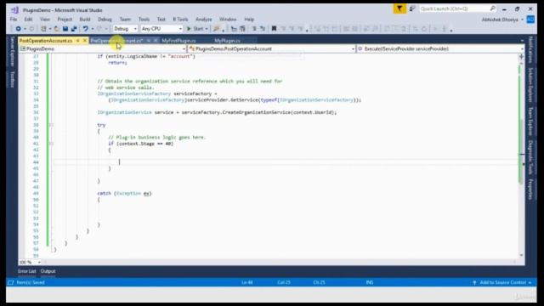Open the Team Explorer side tab

(x=530, y=121)
